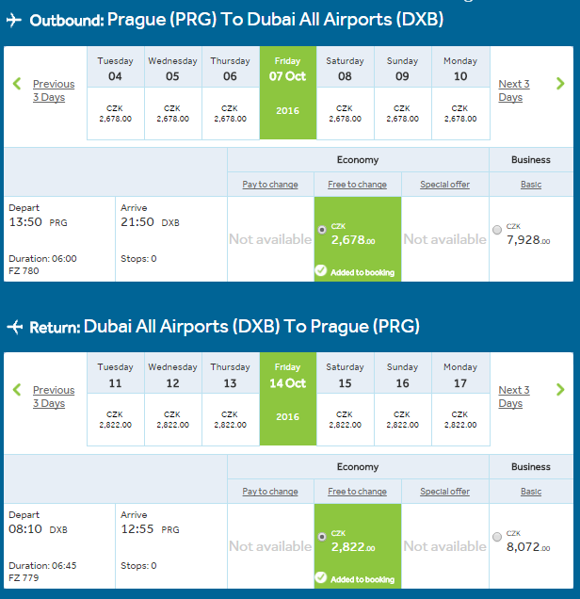Choose outbound Saturday 08 date tab
Screen dimensions: 580x599
346,93
